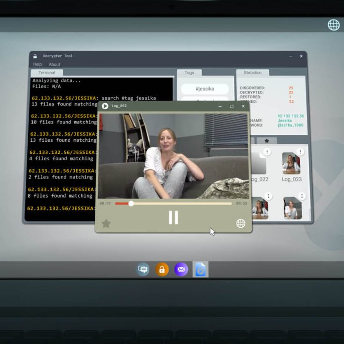Pause the Log_062 video

point(173,217)
